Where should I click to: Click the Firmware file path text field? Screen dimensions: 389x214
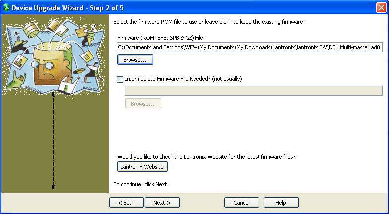pyautogui.click(x=250, y=47)
